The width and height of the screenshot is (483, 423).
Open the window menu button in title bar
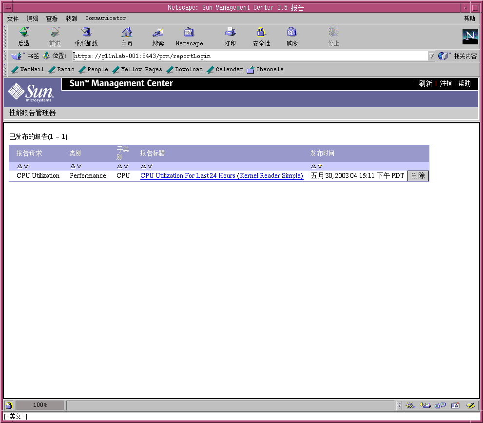pos(8,7)
